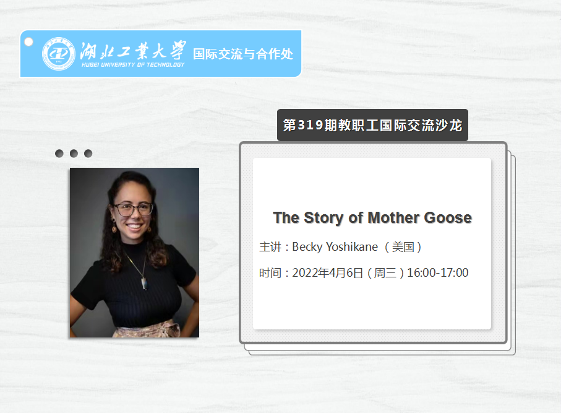The height and width of the screenshot is (413, 561).
Task: Select the 16:00-17:00 time range
Action: point(438,273)
